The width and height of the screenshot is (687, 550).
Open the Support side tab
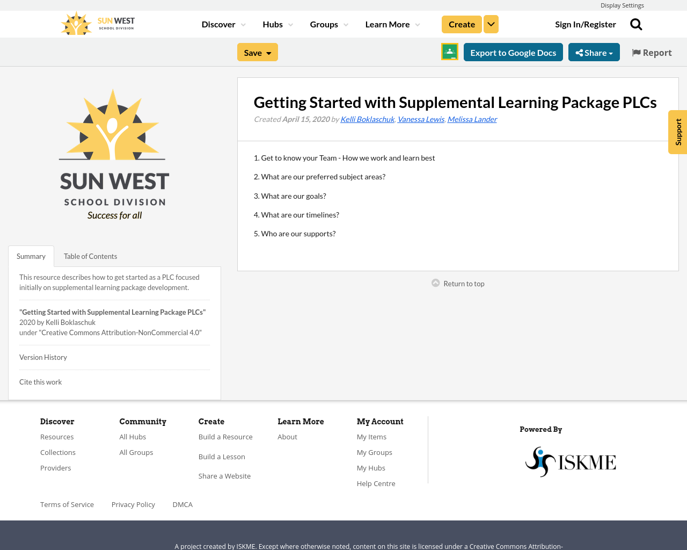[677, 132]
